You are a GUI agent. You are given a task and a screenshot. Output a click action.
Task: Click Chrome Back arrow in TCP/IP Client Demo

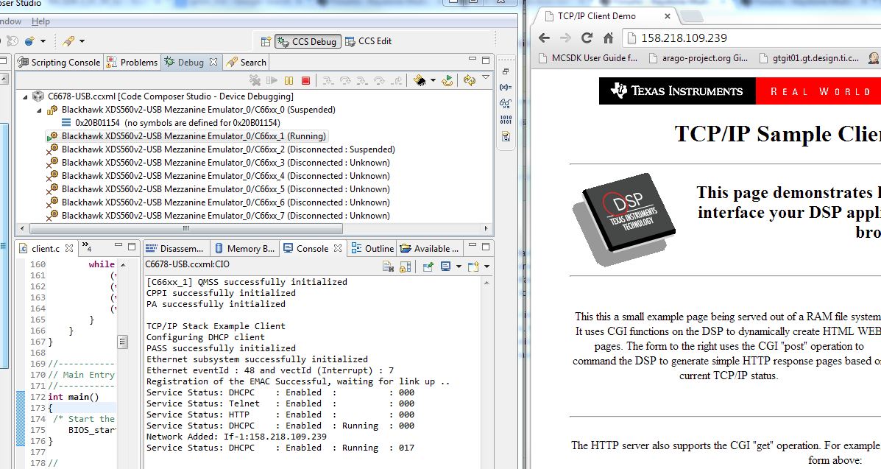coord(544,38)
